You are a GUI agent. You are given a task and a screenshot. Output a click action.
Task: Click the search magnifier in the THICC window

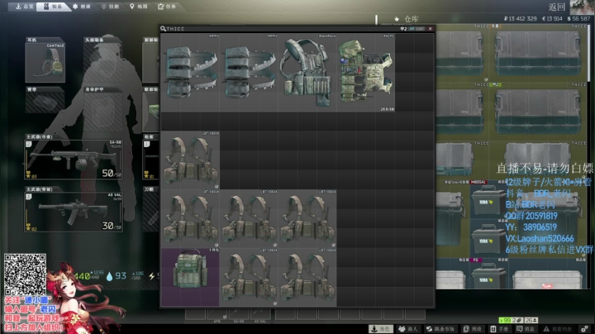click(x=163, y=28)
